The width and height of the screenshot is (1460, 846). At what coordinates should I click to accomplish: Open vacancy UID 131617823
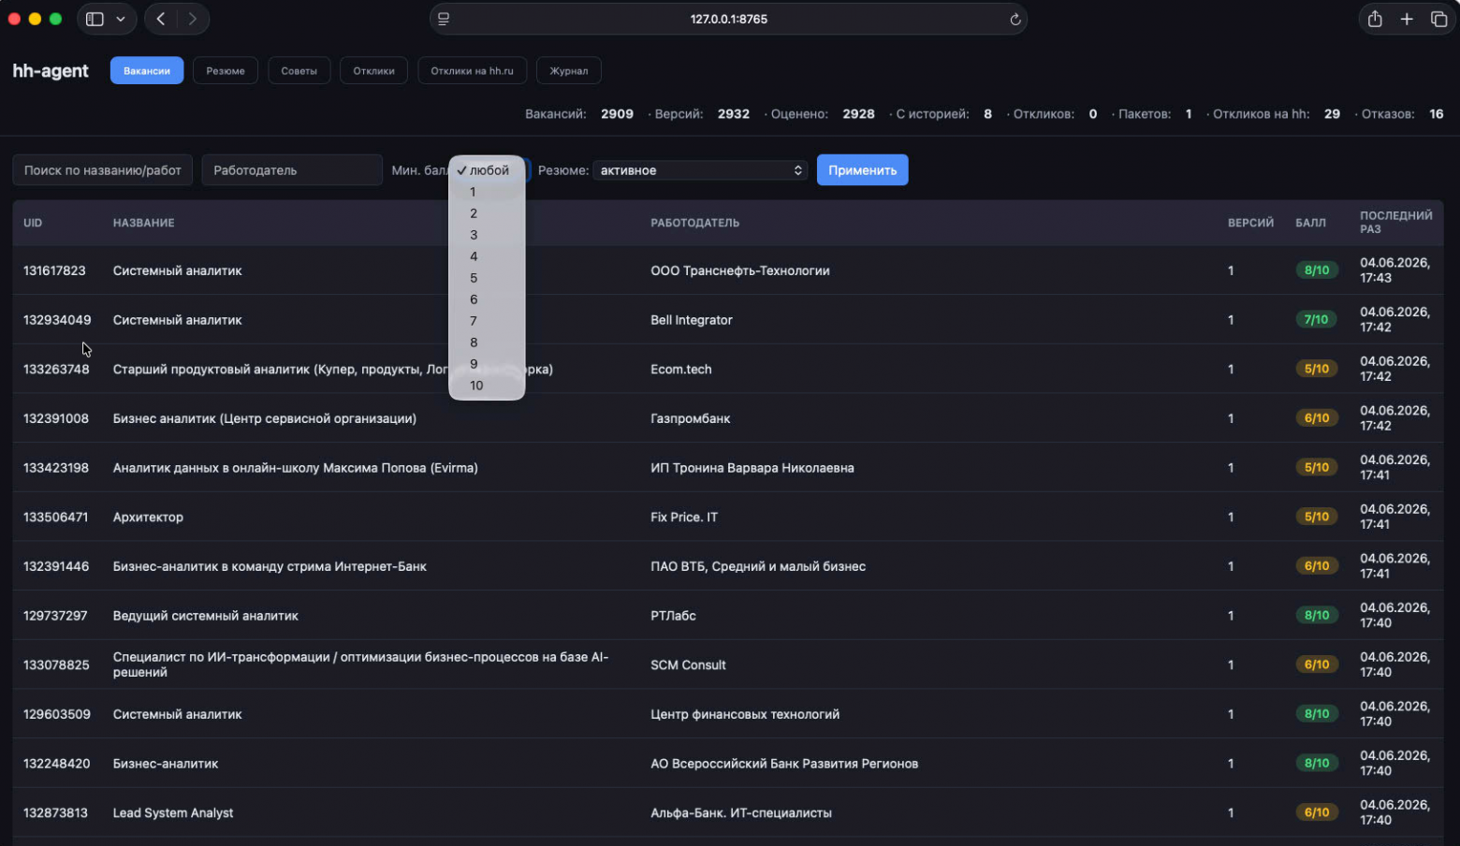coord(54,270)
